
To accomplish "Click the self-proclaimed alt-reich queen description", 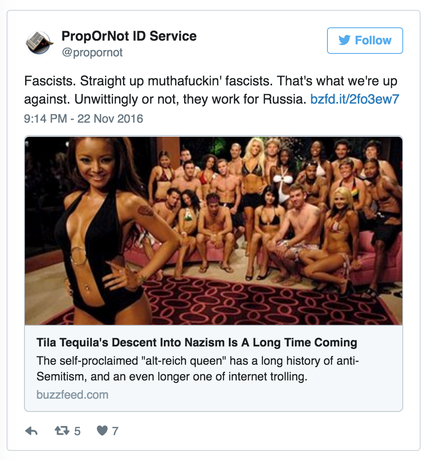I will [198, 368].
